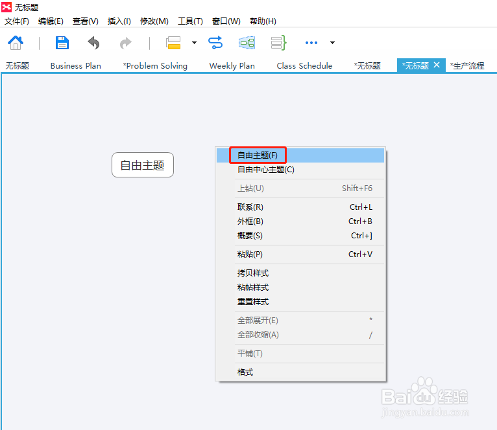
Task: Save the mind map with disk icon
Action: (x=62, y=43)
